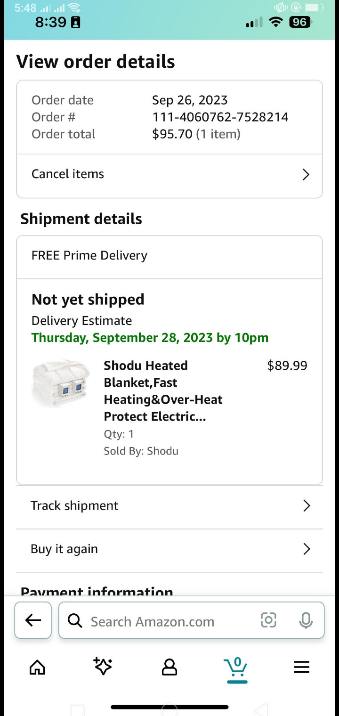Open the sparkle Inspire tab icon

coord(103,666)
